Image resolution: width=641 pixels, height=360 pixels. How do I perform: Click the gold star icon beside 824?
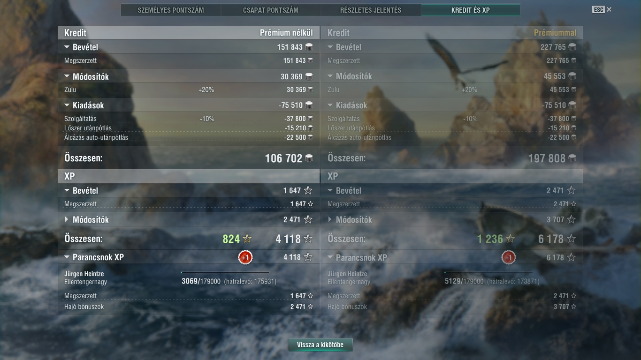click(247, 239)
